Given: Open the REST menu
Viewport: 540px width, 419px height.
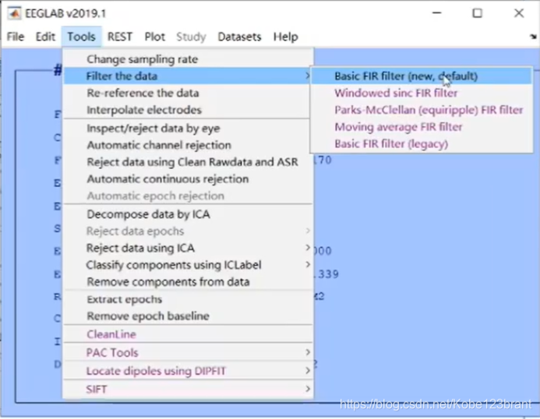Looking at the screenshot, I should pos(120,37).
